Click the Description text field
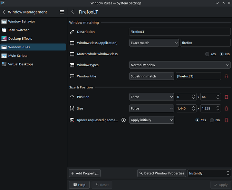This screenshot has height=190, width=232. coord(180,32)
